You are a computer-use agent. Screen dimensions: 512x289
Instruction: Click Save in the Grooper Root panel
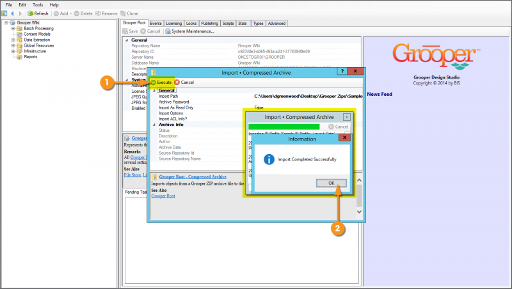(131, 31)
